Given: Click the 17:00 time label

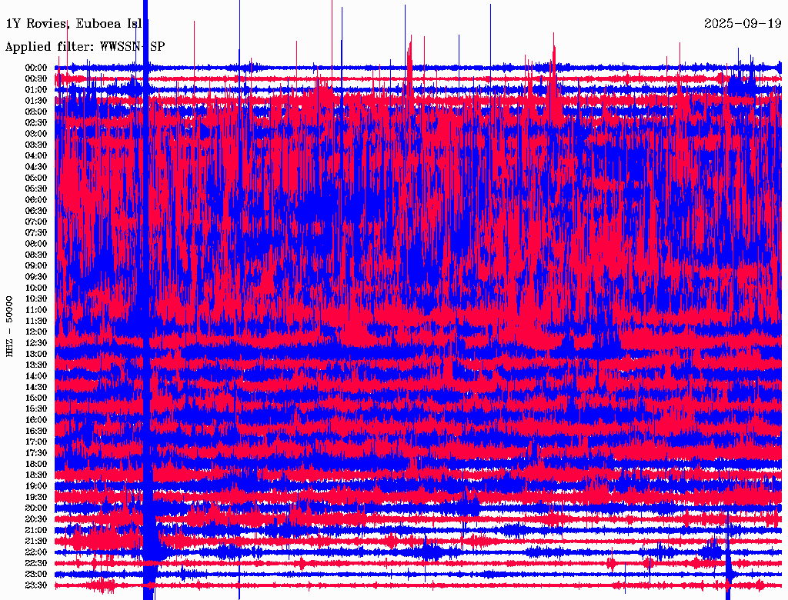Looking at the screenshot, I should tap(36, 442).
